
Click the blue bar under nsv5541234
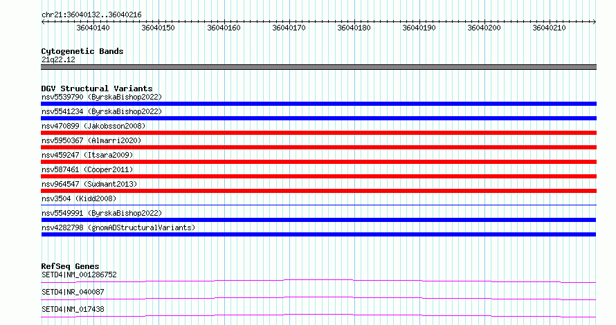click(x=318, y=118)
